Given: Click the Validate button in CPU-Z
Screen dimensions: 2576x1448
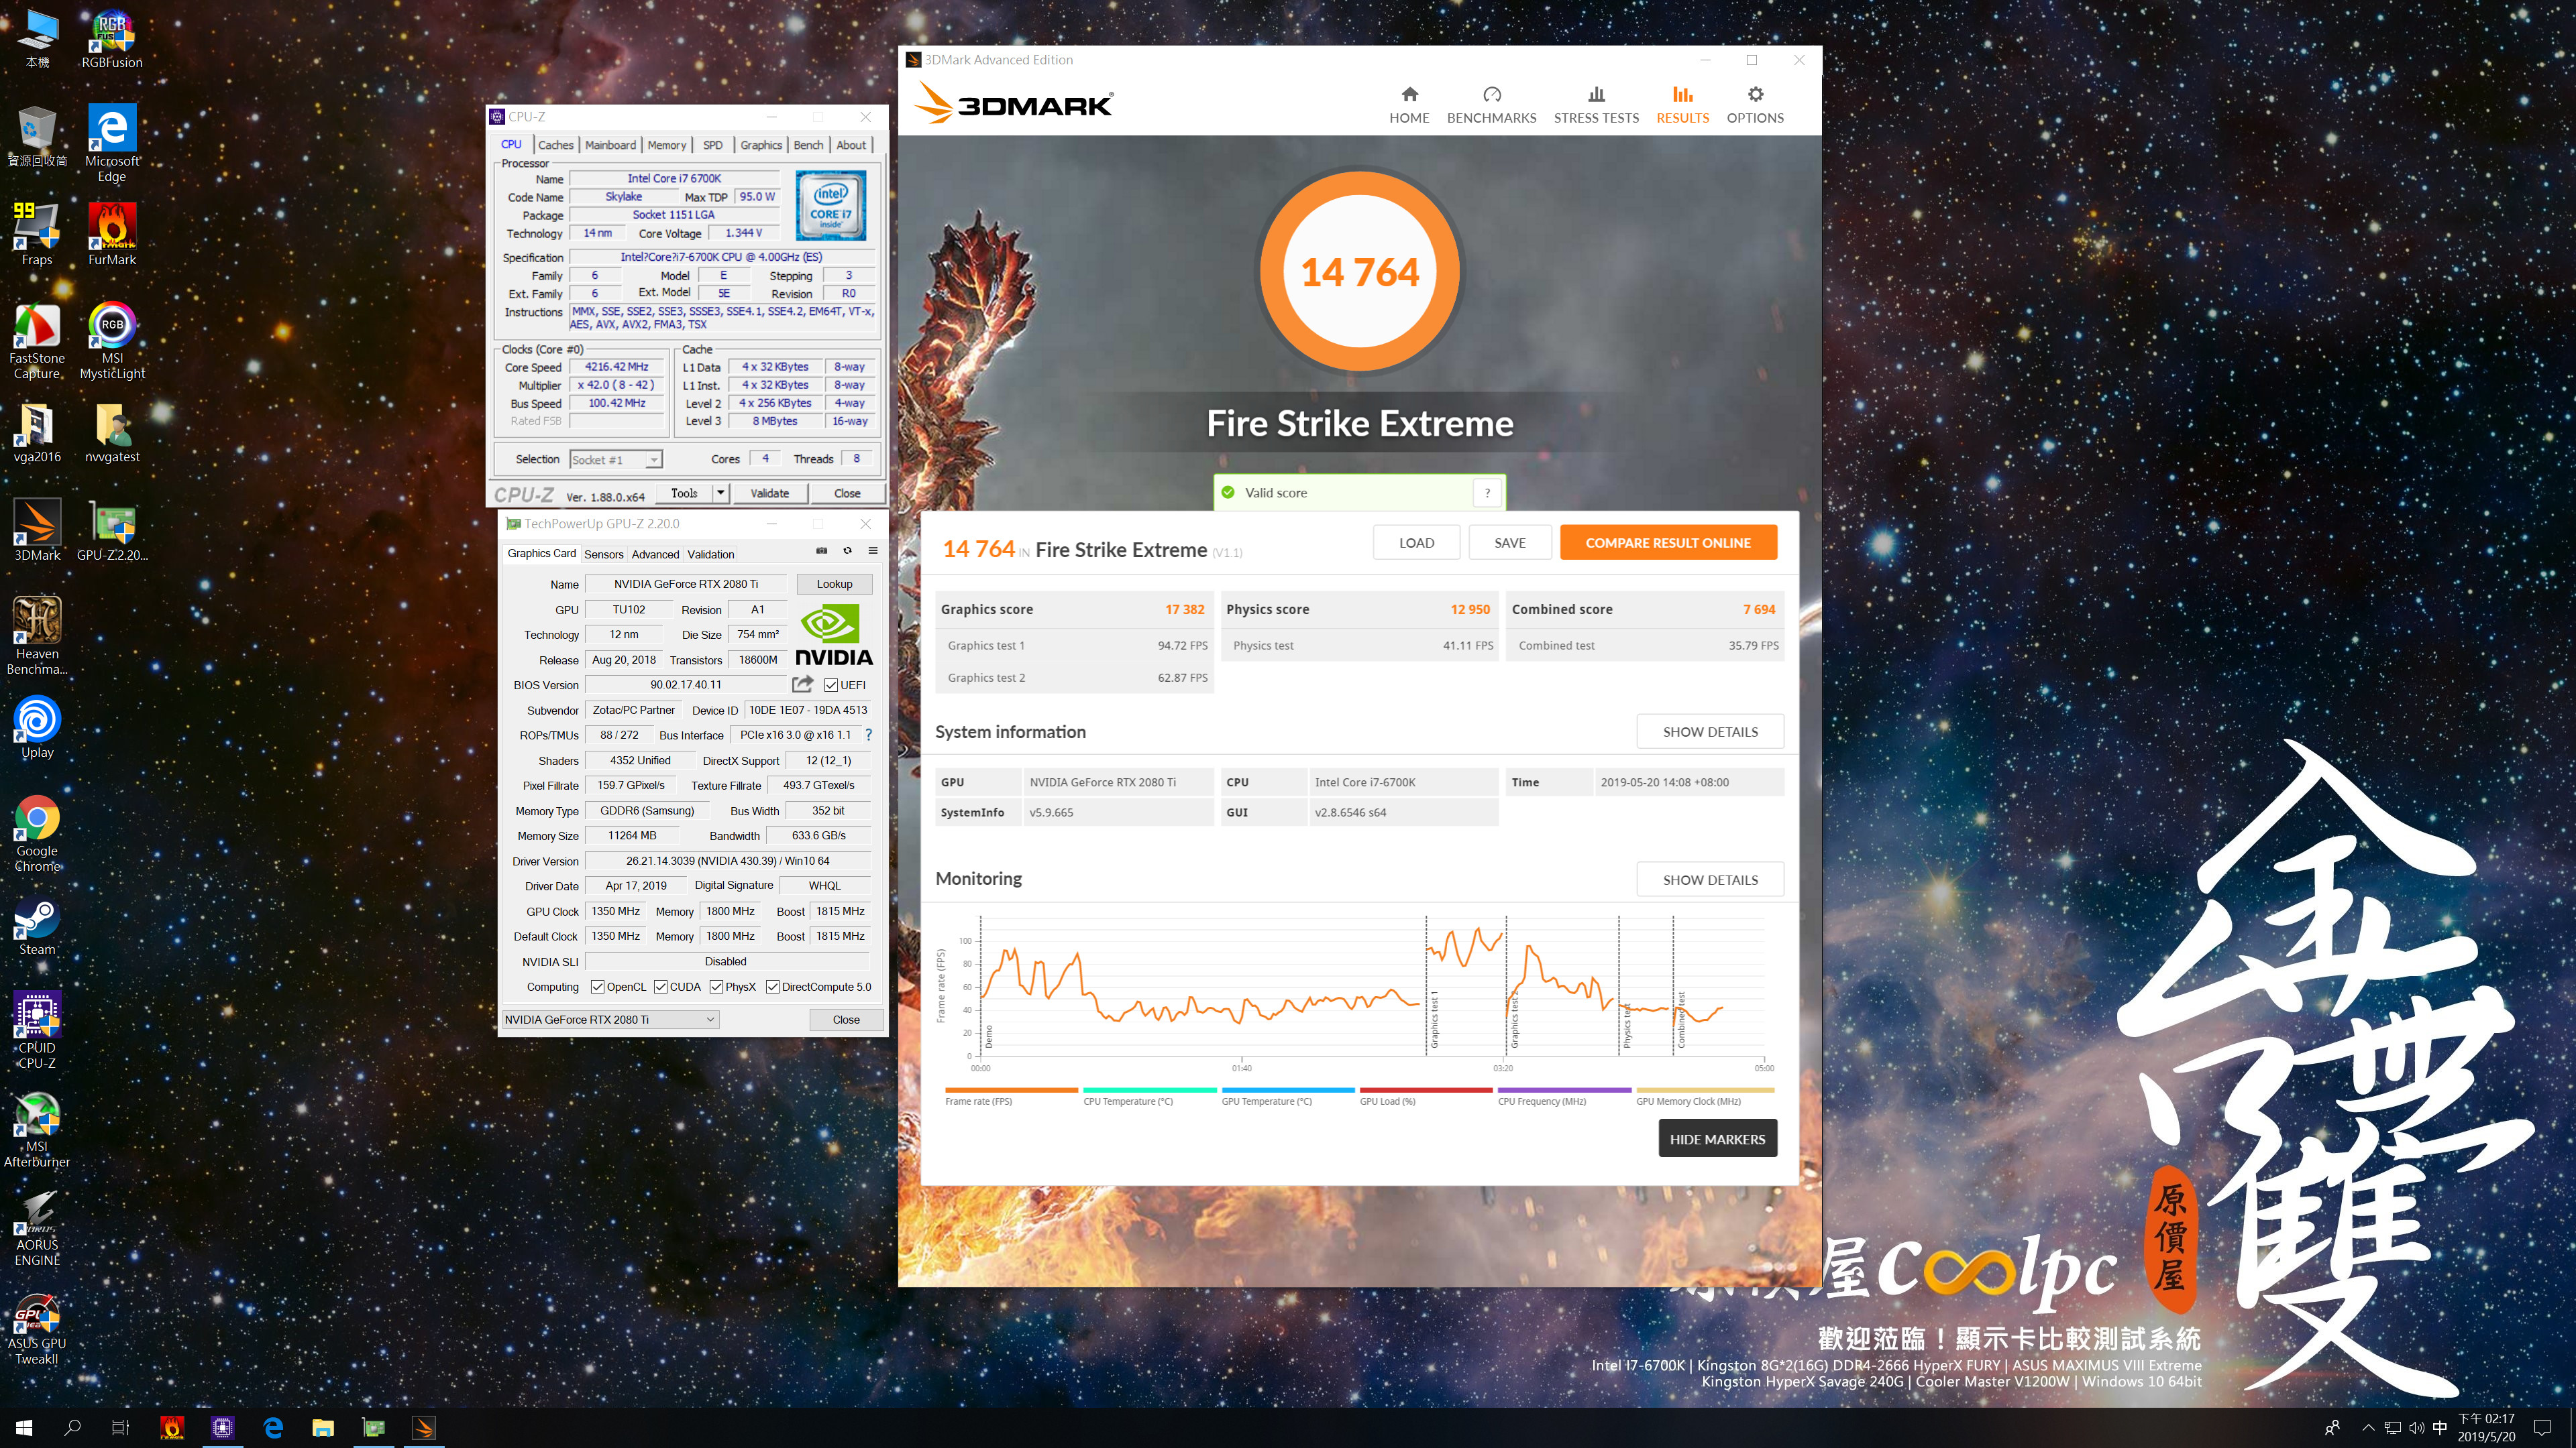Looking at the screenshot, I should (x=769, y=493).
